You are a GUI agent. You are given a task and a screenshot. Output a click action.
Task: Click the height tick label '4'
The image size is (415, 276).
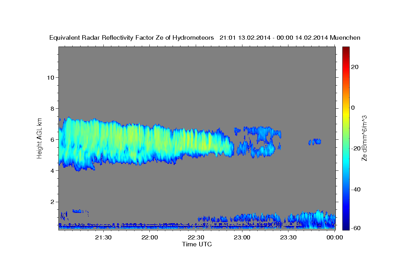pyautogui.click(x=52, y=171)
